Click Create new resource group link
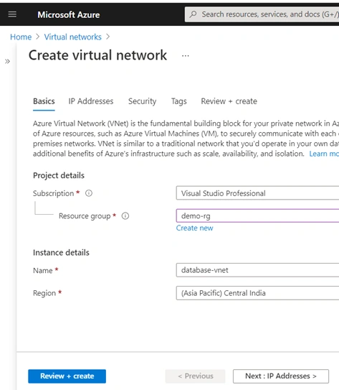Image resolution: width=339 pixels, height=390 pixels. point(194,228)
